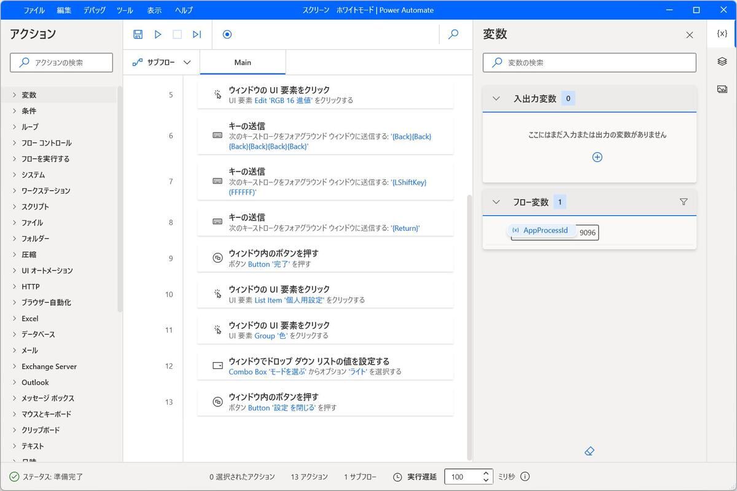The width and height of the screenshot is (737, 491).
Task: Click step 5 mouse-click action icon
Action: tap(217, 95)
